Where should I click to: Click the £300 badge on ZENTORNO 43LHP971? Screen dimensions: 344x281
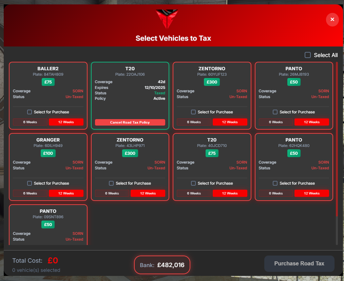[130, 153]
